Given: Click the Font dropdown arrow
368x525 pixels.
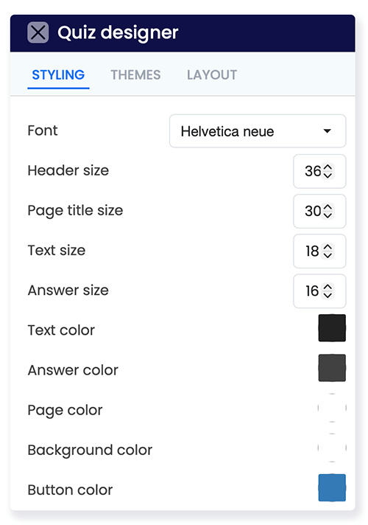Looking at the screenshot, I should click(328, 131).
